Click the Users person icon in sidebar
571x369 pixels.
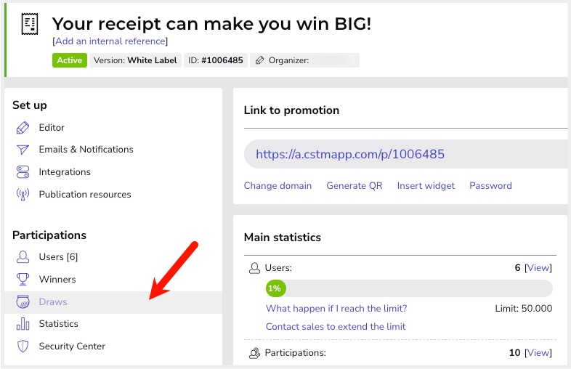pyautogui.click(x=23, y=257)
